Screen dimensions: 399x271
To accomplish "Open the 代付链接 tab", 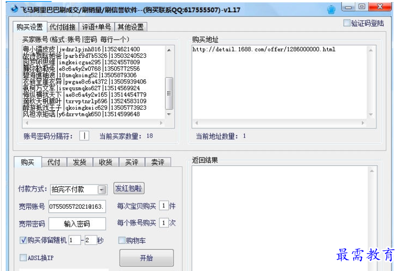I will point(62,27).
